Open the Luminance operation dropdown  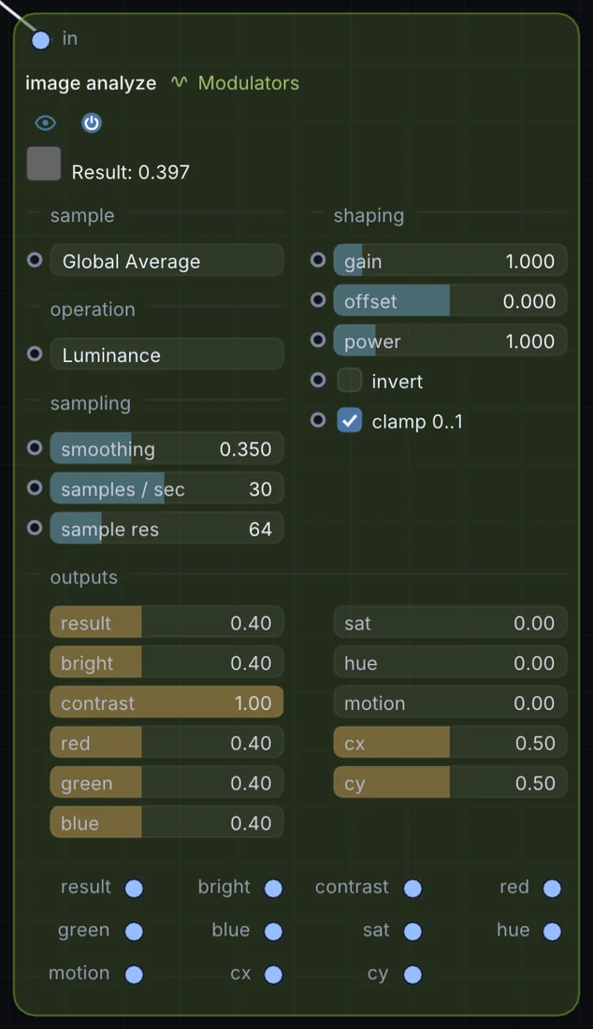pos(166,355)
